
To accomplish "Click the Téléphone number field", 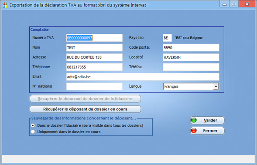I will 94,67.
